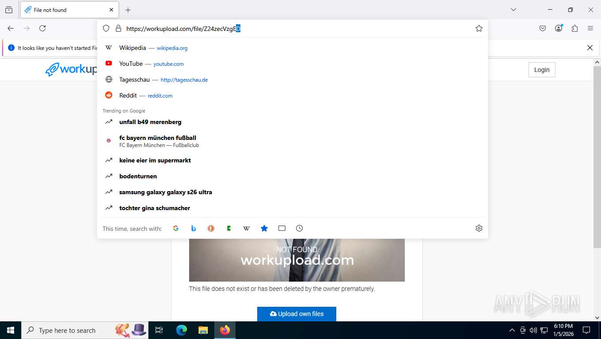
Task: Open Save to Pocket button
Action: click(543, 28)
